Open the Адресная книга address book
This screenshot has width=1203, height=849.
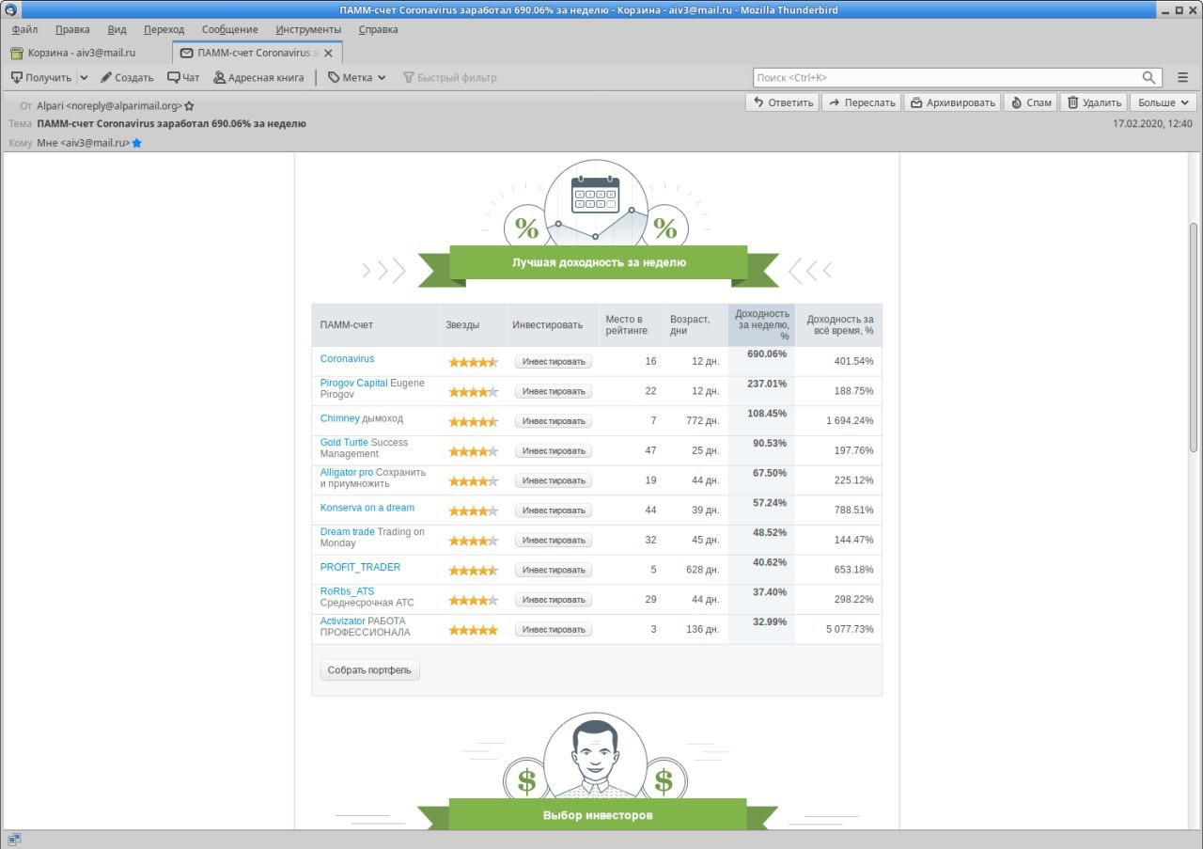pyautogui.click(x=258, y=78)
